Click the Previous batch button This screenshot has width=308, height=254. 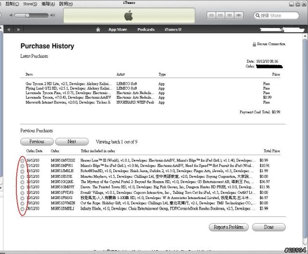pos(37,142)
